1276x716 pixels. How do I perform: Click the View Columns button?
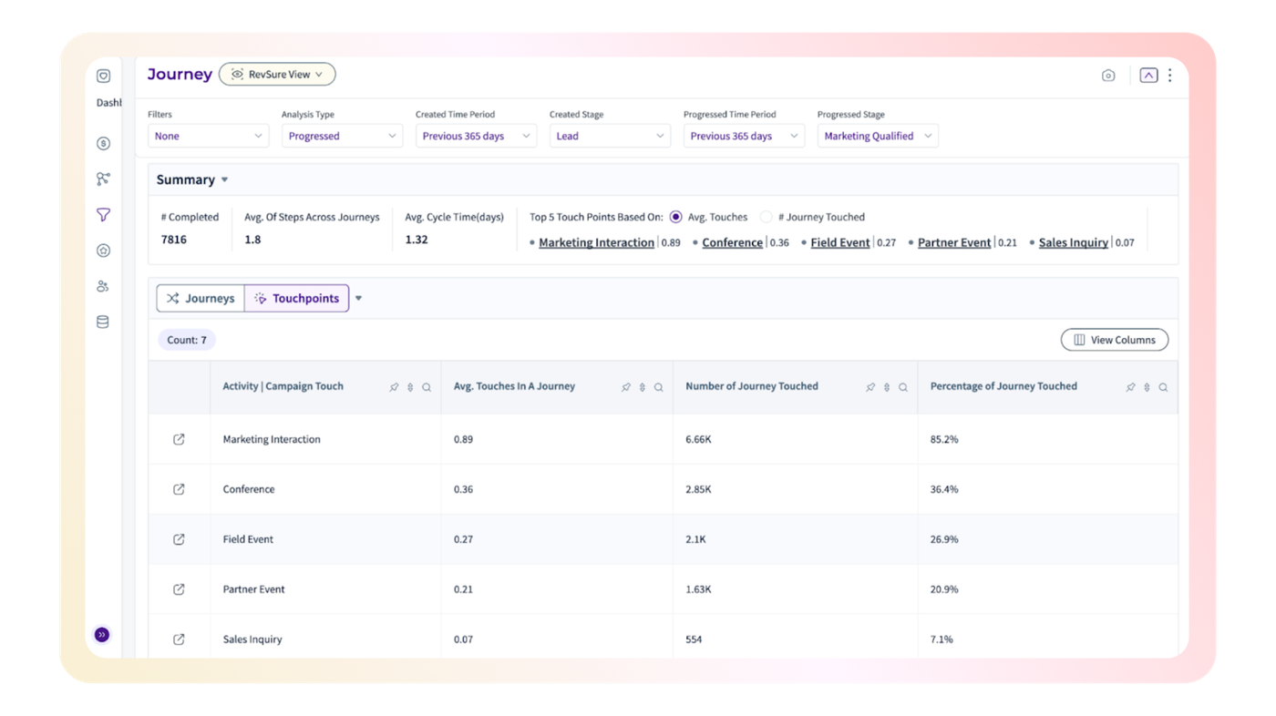pos(1114,340)
